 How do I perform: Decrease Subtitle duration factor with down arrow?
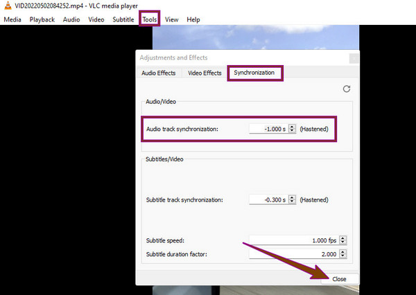pyautogui.click(x=343, y=256)
